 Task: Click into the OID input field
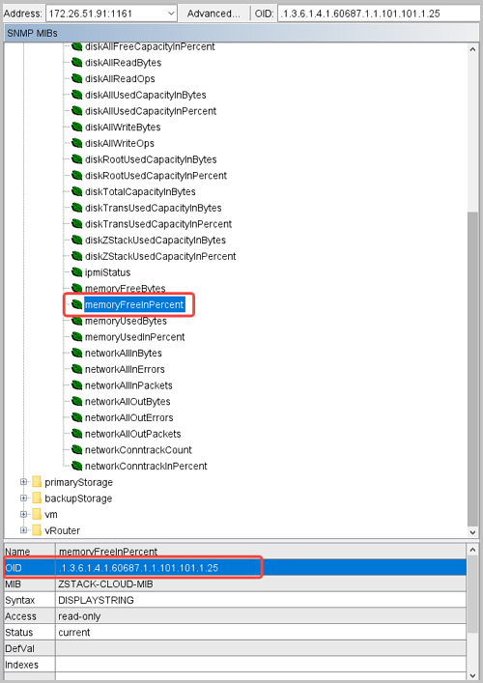379,14
